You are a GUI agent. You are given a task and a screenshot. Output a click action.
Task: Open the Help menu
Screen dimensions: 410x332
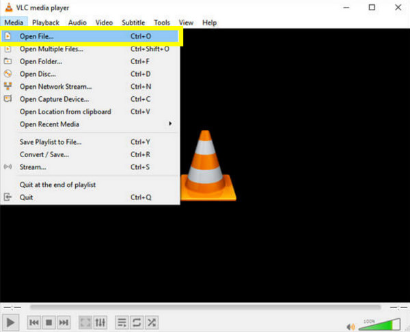click(x=210, y=23)
